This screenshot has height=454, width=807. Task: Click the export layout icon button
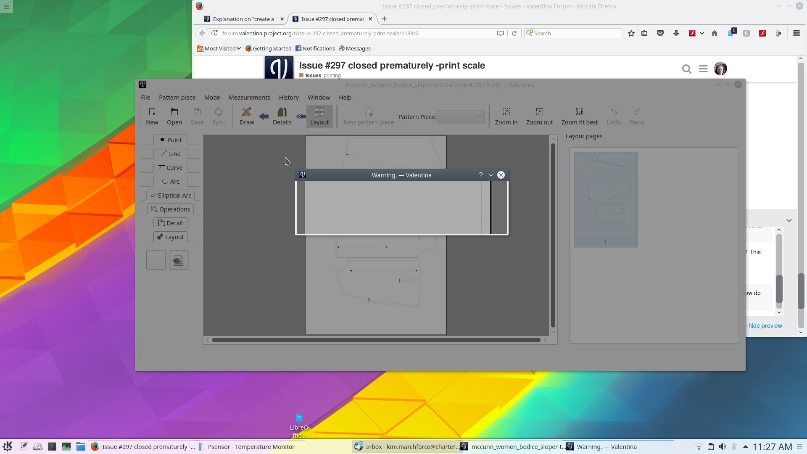pyautogui.click(x=179, y=260)
